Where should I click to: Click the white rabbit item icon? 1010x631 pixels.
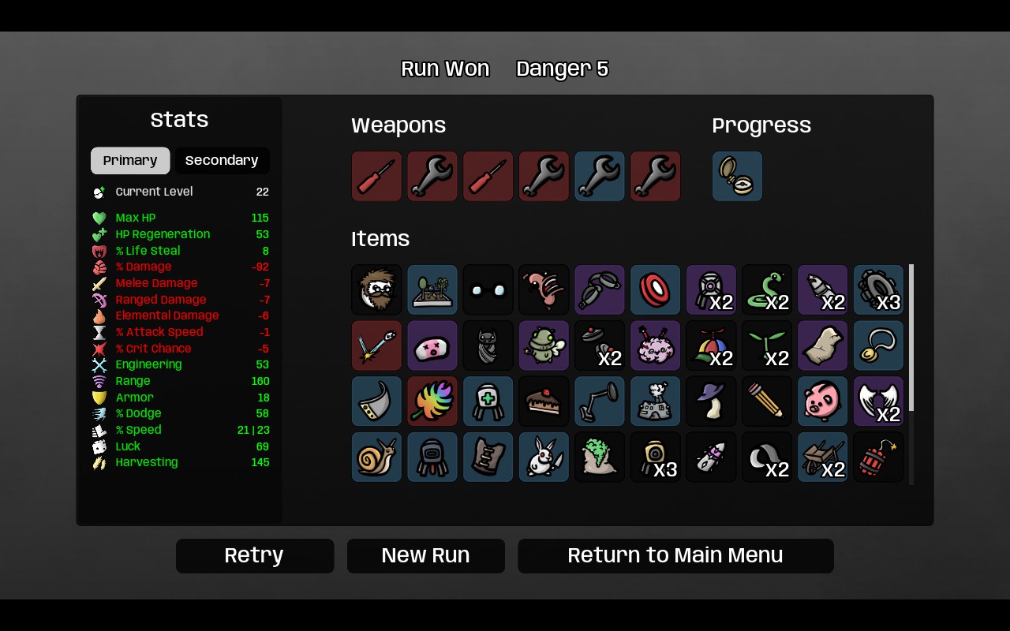click(544, 457)
